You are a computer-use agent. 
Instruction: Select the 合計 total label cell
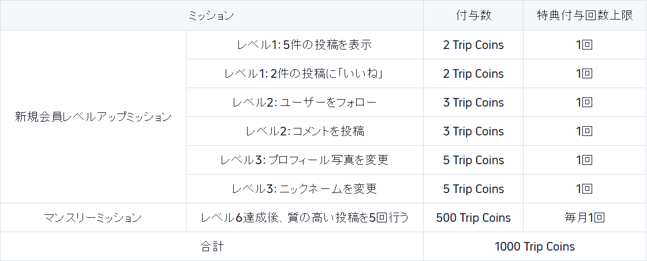[x=212, y=246]
